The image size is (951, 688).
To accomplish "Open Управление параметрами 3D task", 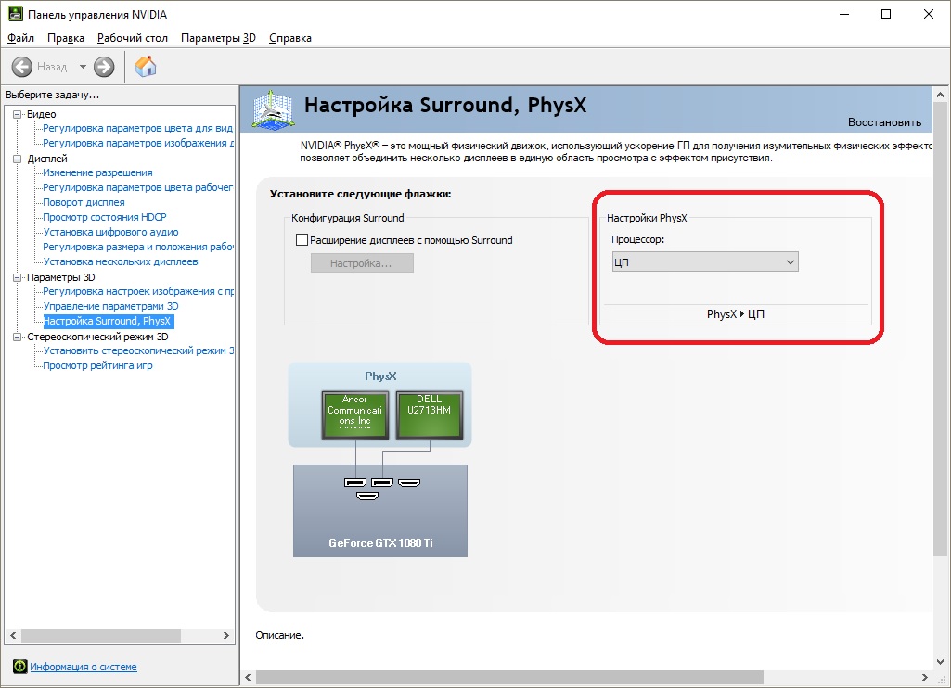I will pyautogui.click(x=110, y=306).
